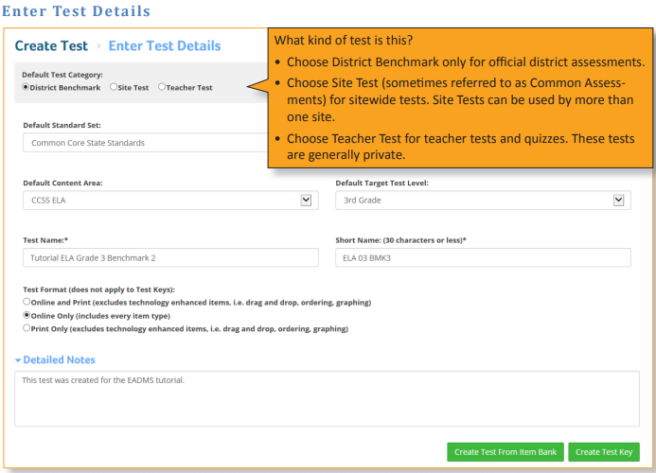Choose Print Only test format

pyautogui.click(x=27, y=328)
